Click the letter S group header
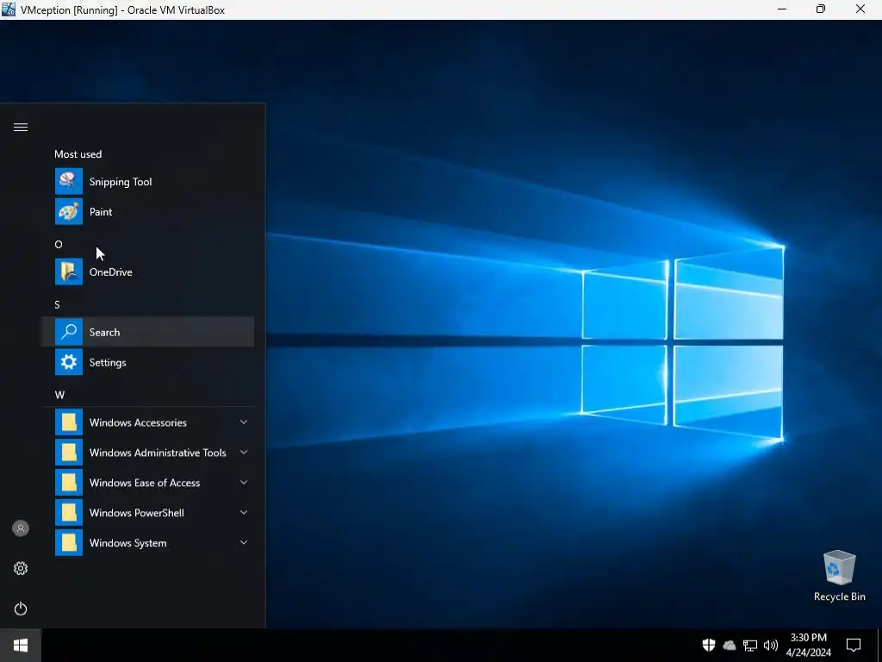Screen dimensions: 882x662 [58, 304]
